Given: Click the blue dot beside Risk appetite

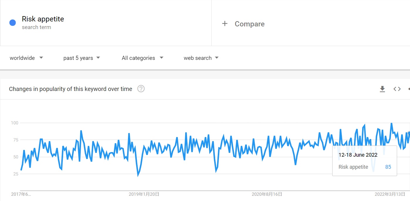Looking at the screenshot, I should tap(13, 23).
